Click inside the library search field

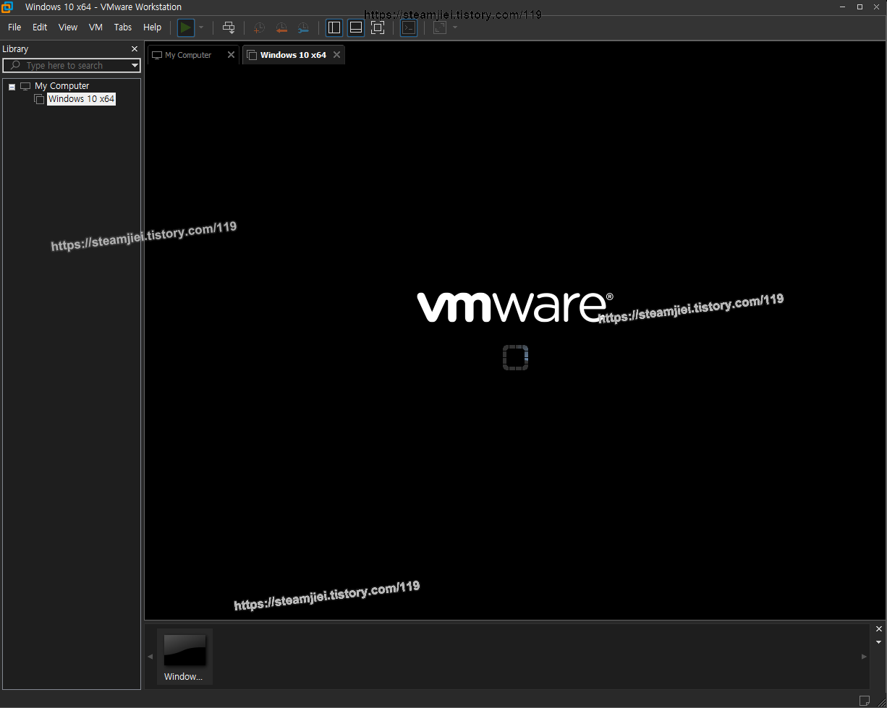pos(69,65)
